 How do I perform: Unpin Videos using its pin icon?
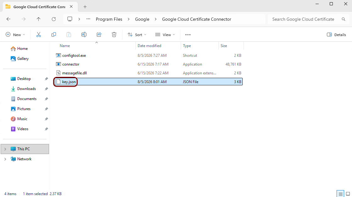point(46,129)
